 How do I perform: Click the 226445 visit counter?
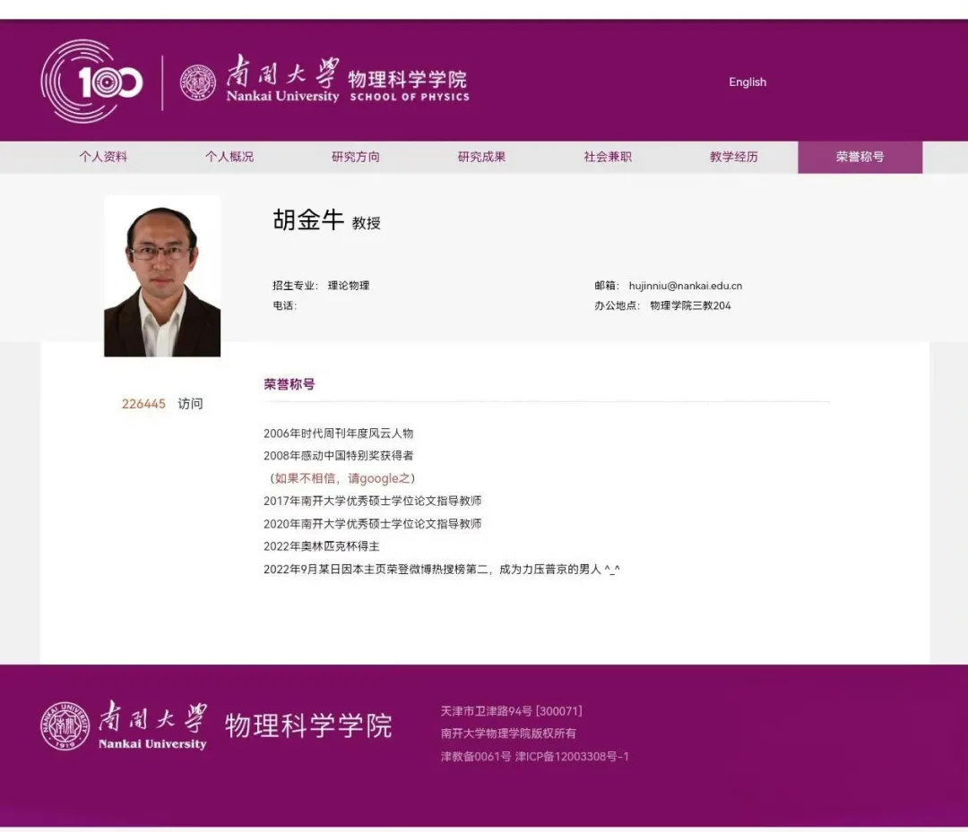(143, 404)
